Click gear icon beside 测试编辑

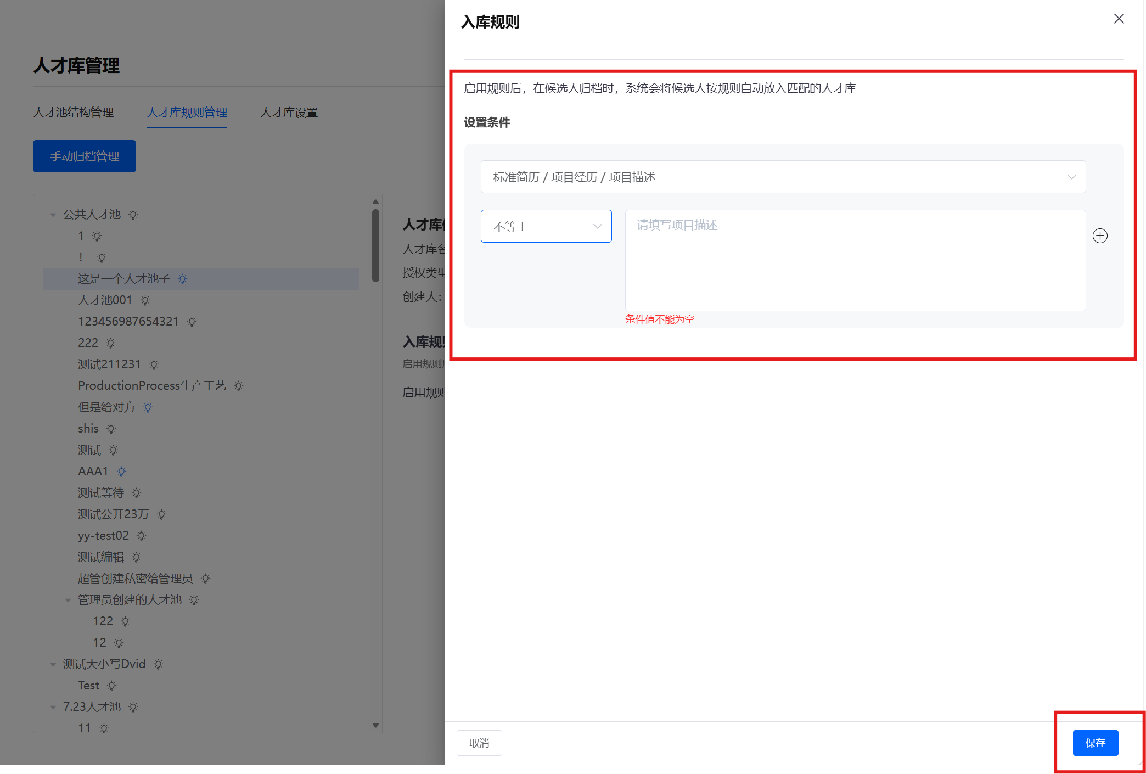(136, 557)
